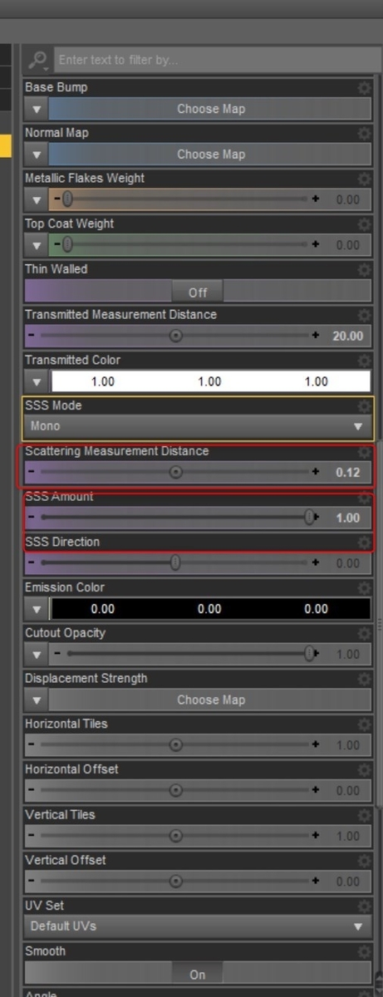Open Horizontal Offset gear icon
The image size is (383, 997).
coord(364,770)
